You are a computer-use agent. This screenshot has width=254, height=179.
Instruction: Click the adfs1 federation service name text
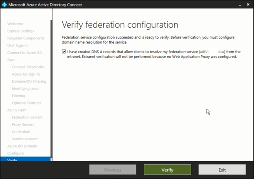point(212,52)
